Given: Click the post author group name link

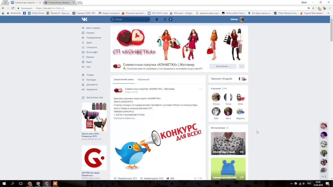Looking at the screenshot, I should point(150,89).
